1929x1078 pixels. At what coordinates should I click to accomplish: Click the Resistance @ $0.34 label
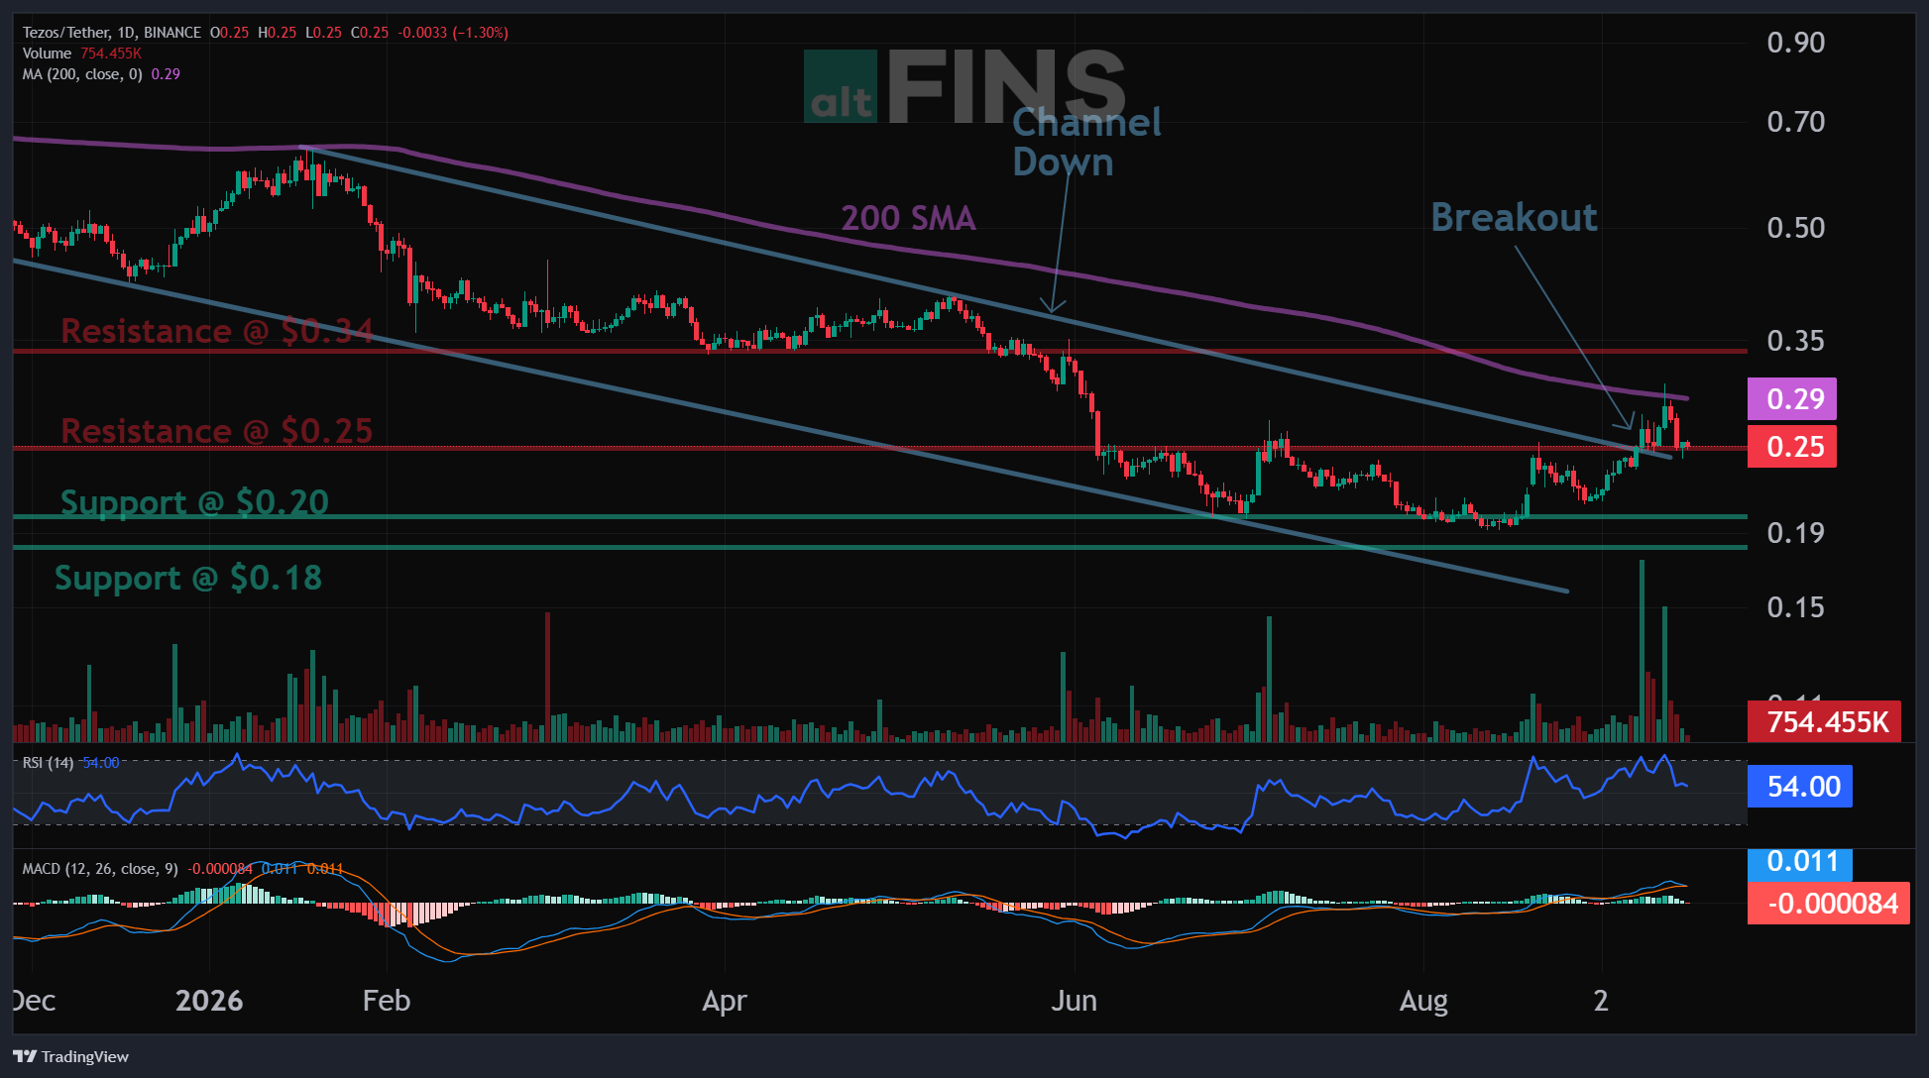click(217, 331)
